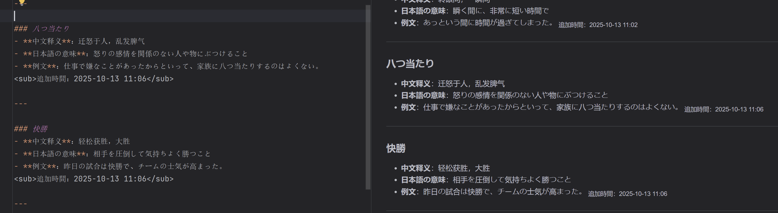Click the source heading '### 八つ当たり'
This screenshot has height=213, width=778.
[x=42, y=29]
